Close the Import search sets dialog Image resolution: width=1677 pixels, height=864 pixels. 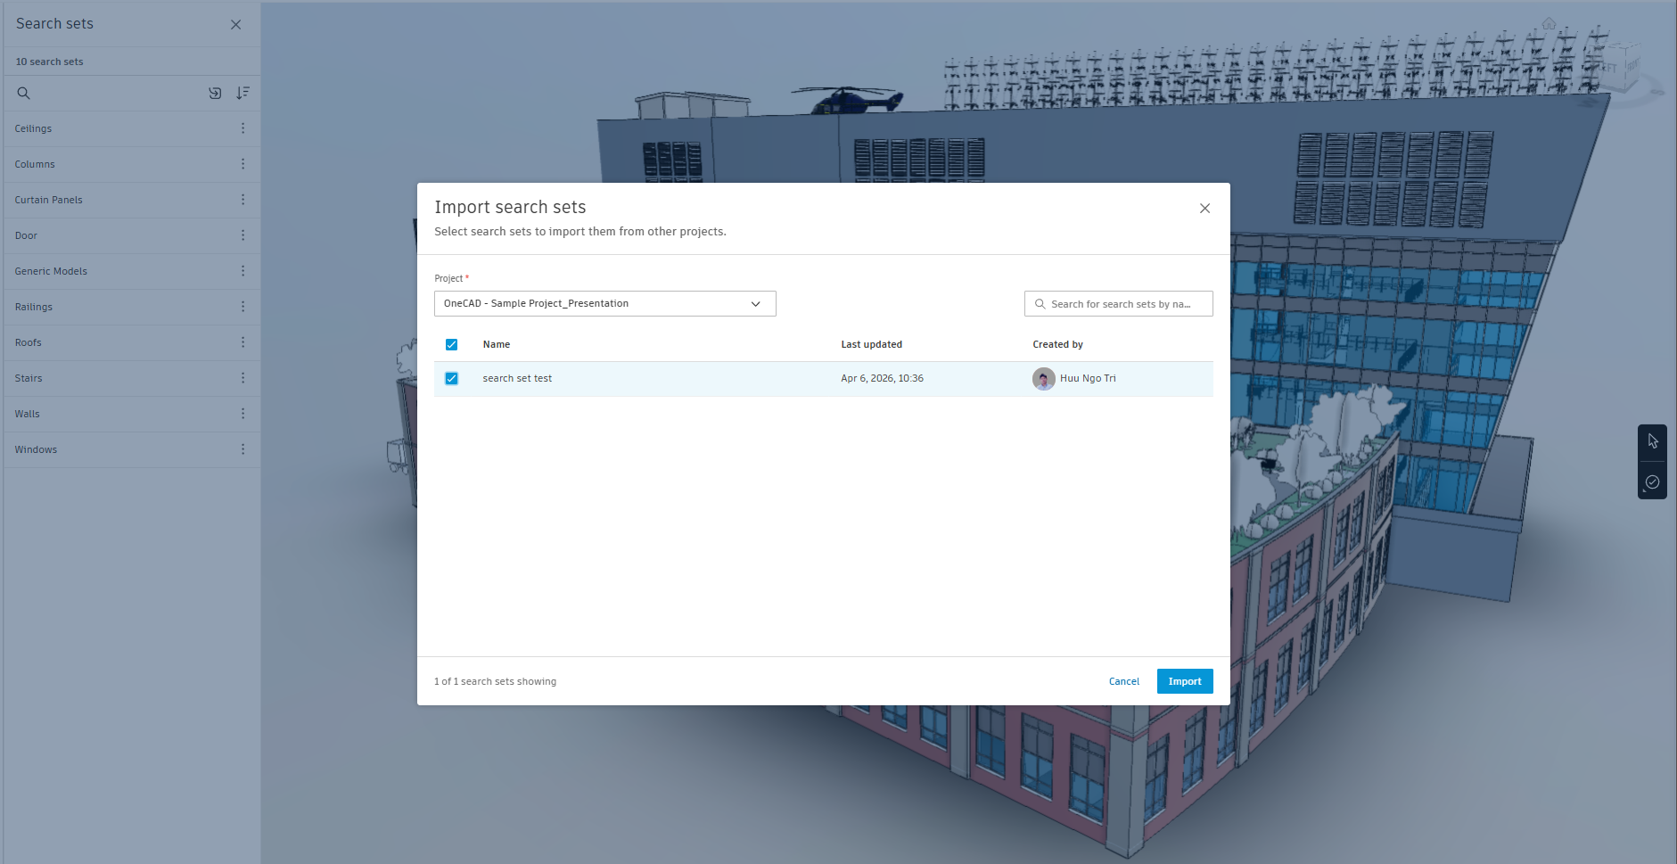pos(1204,209)
